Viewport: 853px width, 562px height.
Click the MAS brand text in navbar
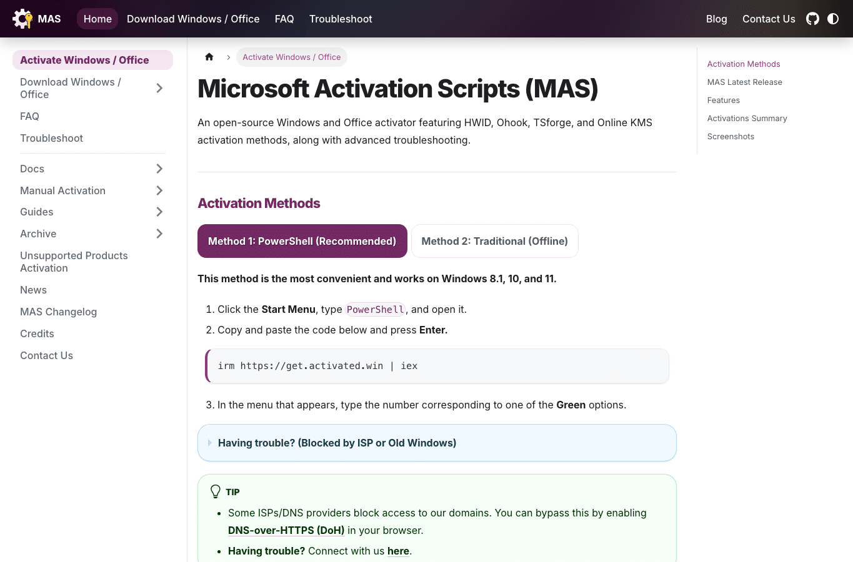pyautogui.click(x=49, y=19)
